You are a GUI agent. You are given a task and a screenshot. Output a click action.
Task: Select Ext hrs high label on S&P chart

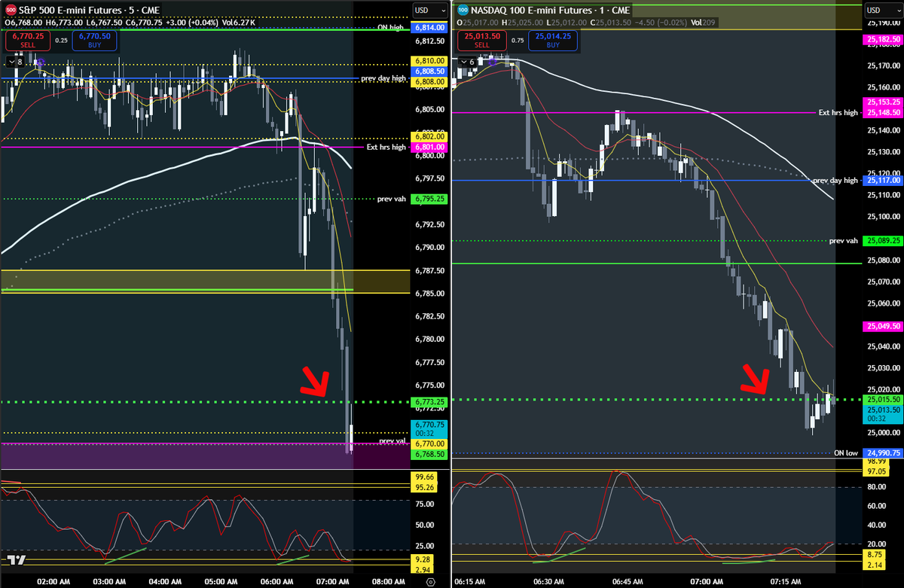386,148
